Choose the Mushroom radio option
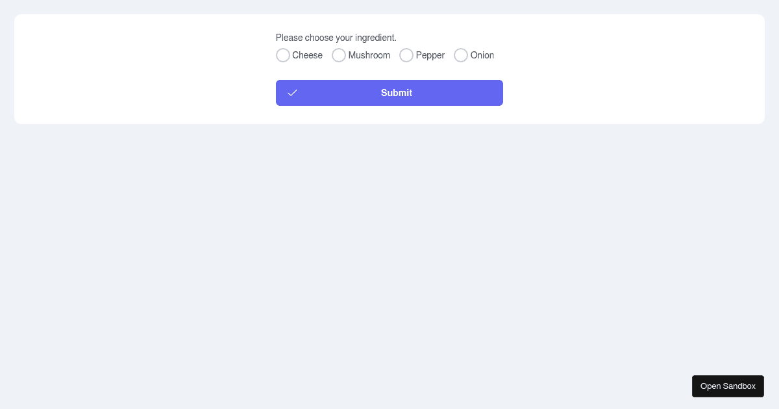 [339, 55]
